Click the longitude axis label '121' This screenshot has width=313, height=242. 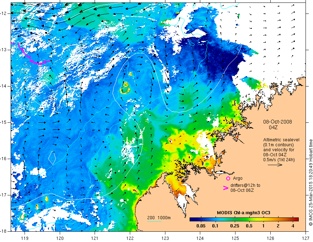(x=95, y=238)
